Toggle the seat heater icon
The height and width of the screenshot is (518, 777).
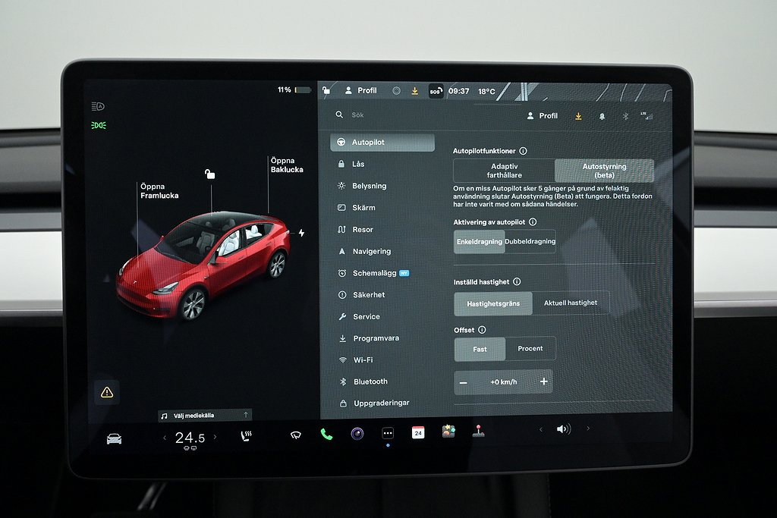click(247, 436)
